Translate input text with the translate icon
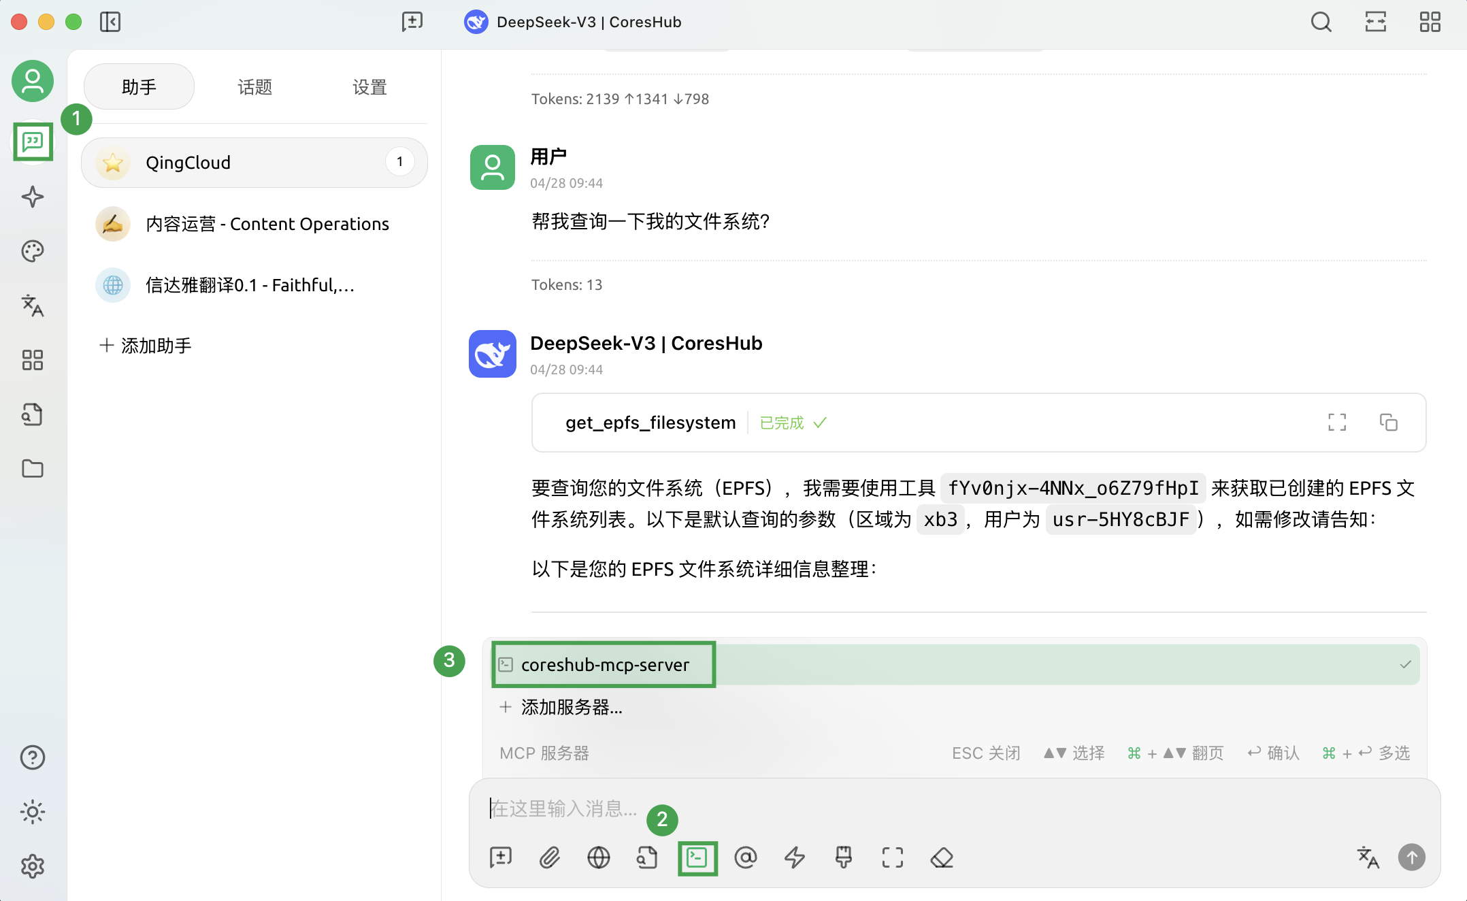 point(1368,857)
